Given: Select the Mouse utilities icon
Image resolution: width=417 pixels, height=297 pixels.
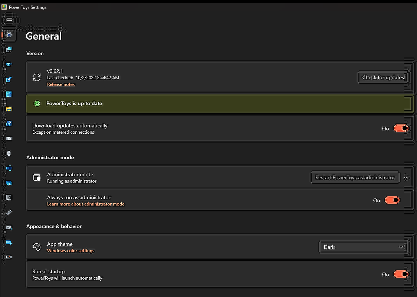Looking at the screenshot, I should tap(9, 153).
